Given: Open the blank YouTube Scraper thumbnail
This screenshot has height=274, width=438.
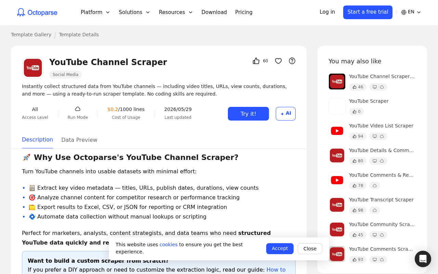Looking at the screenshot, I should (x=337, y=106).
